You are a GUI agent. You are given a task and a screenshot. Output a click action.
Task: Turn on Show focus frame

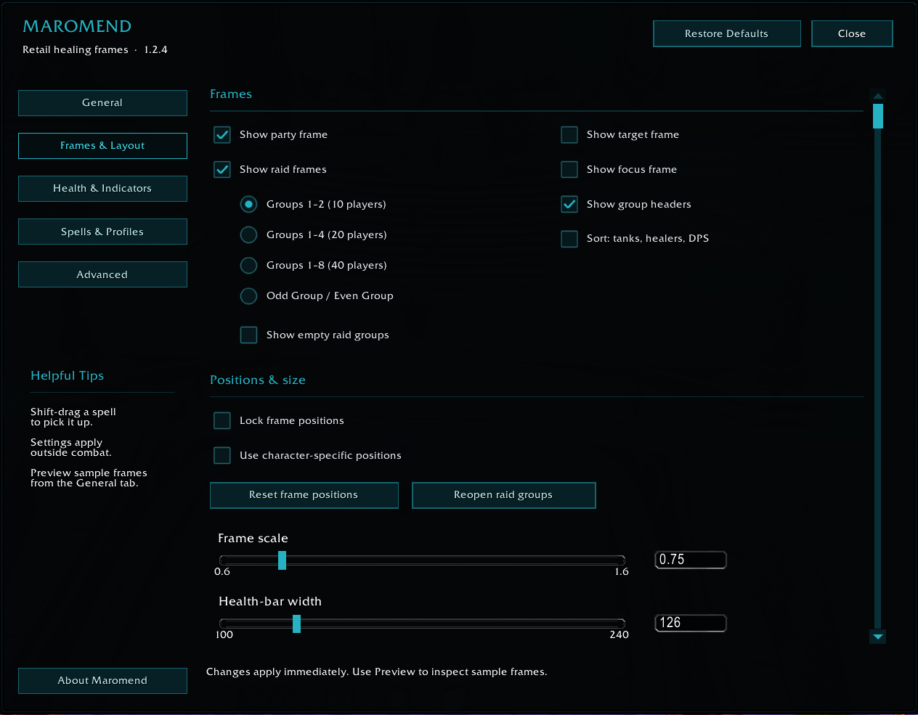(569, 170)
